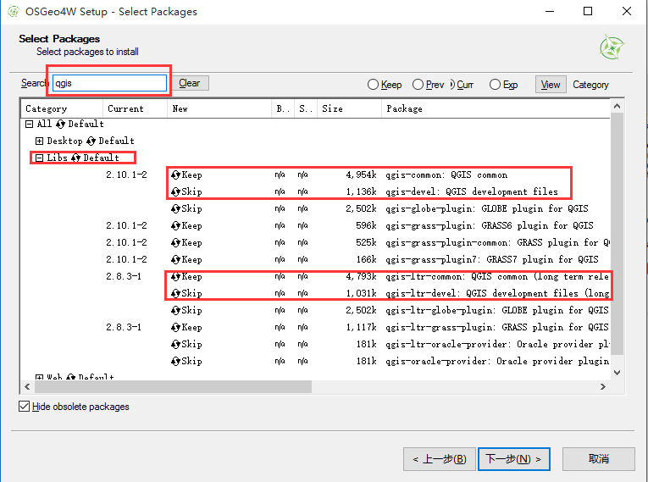The width and height of the screenshot is (648, 482).
Task: Click the vertical scrollbar thumb
Action: 617,234
